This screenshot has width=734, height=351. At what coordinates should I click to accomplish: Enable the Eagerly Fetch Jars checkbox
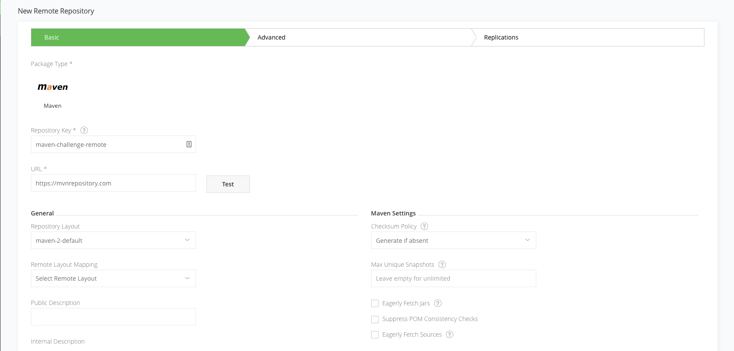point(375,304)
